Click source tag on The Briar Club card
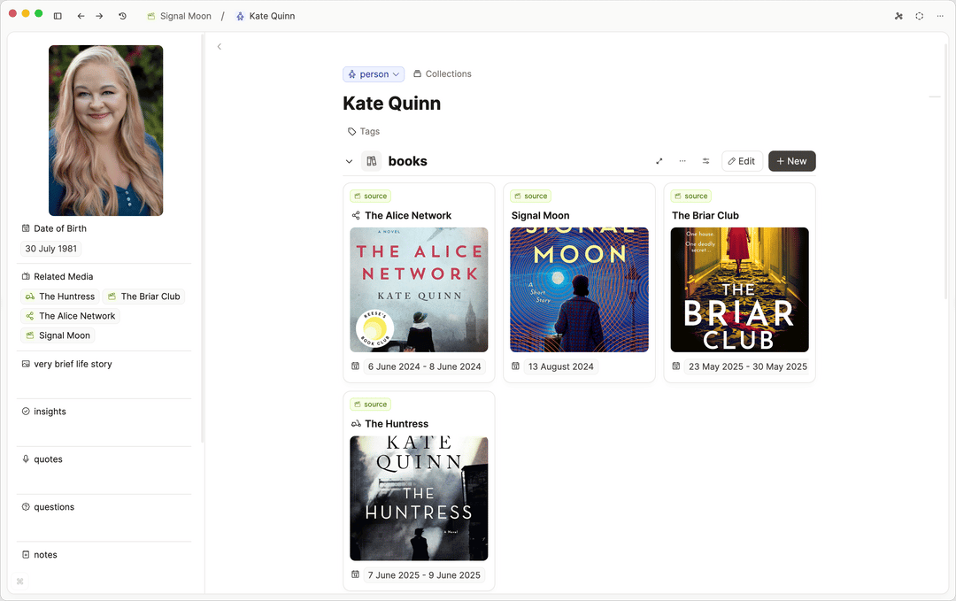This screenshot has height=601, width=956. [690, 196]
